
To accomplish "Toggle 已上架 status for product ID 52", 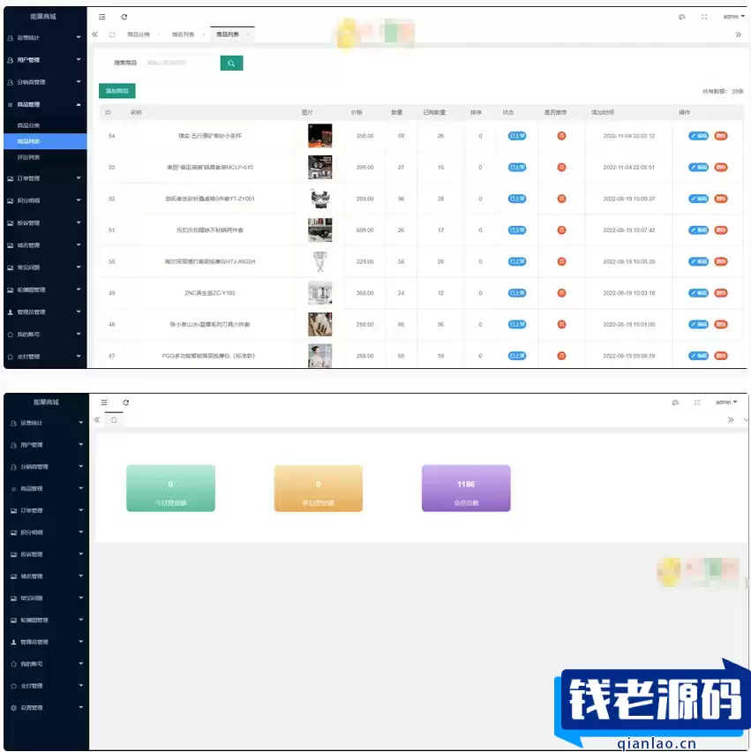I will [517, 199].
